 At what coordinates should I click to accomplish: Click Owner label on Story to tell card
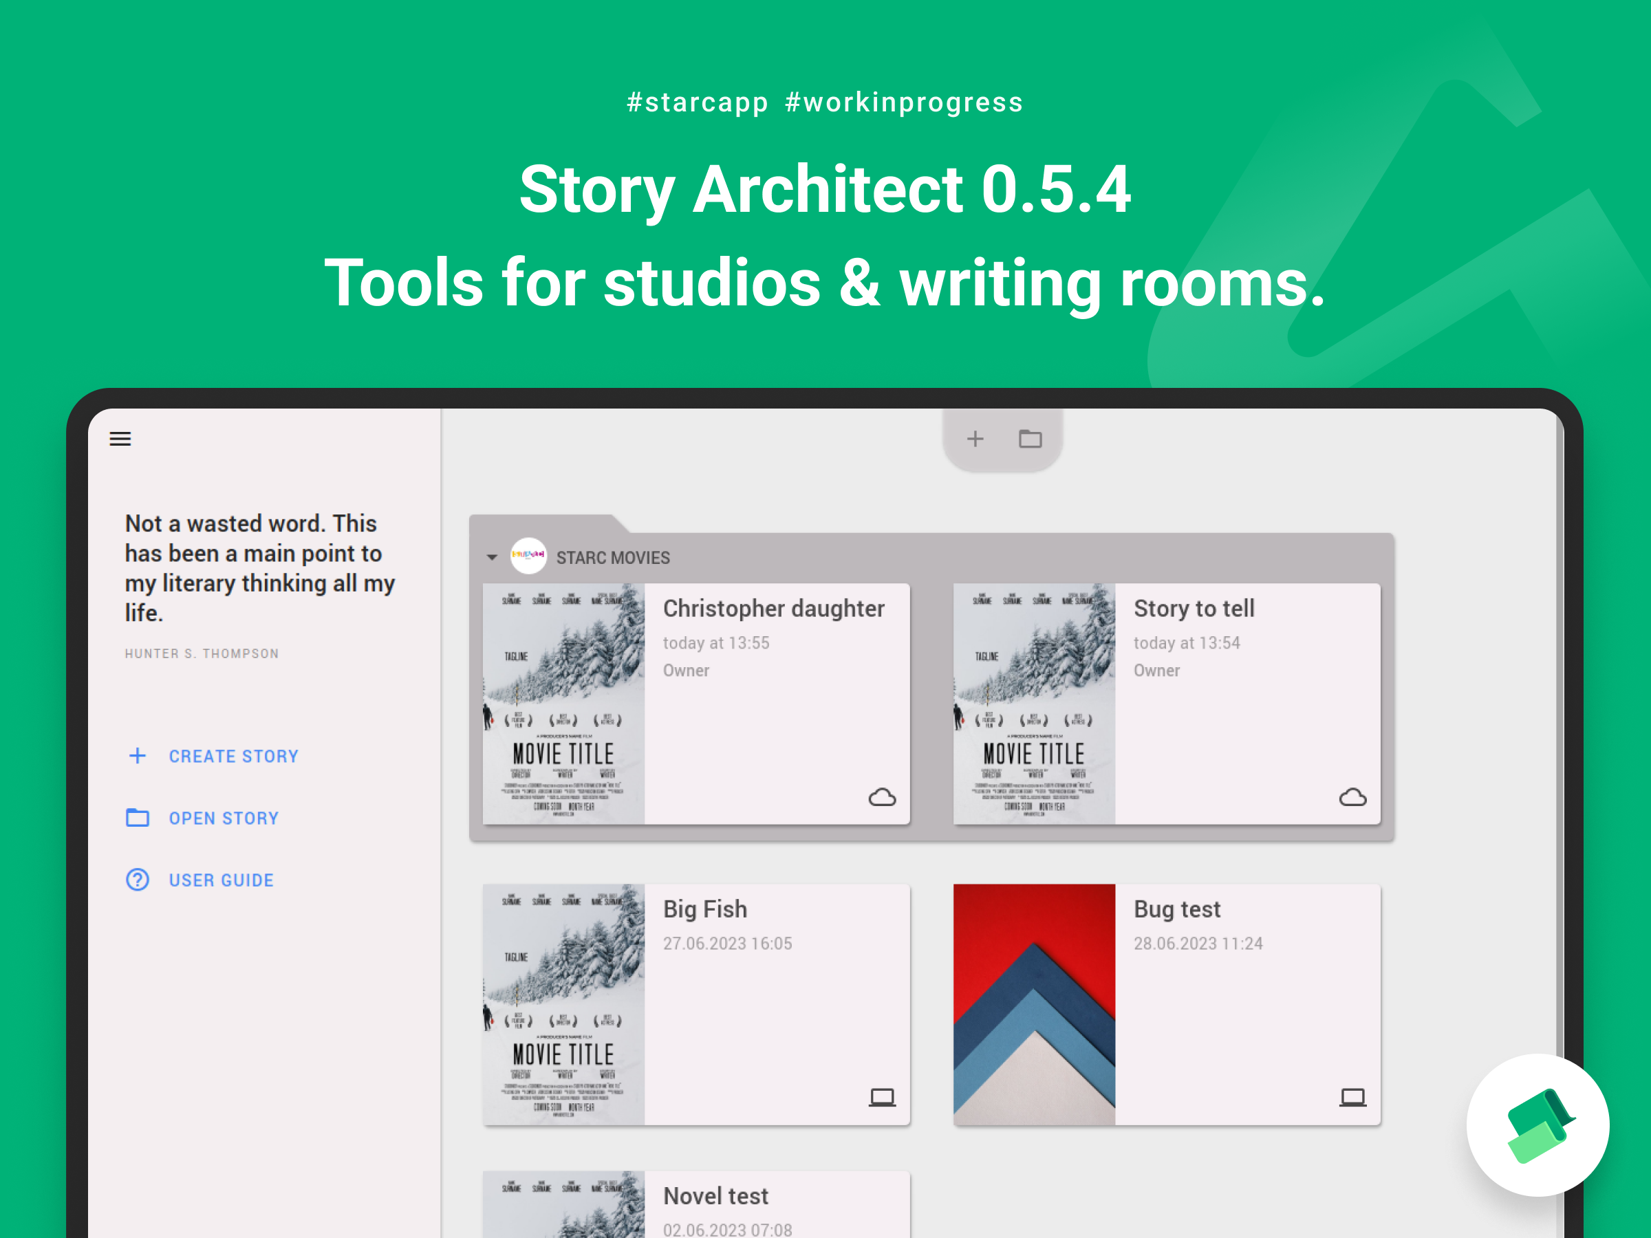click(x=1157, y=670)
